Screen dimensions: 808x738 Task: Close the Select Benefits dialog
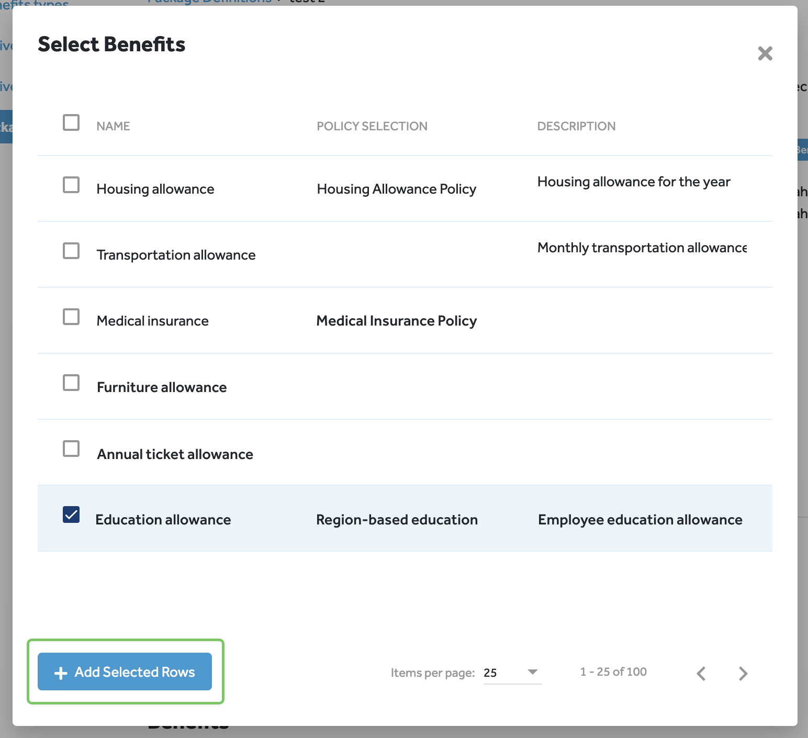pyautogui.click(x=765, y=53)
